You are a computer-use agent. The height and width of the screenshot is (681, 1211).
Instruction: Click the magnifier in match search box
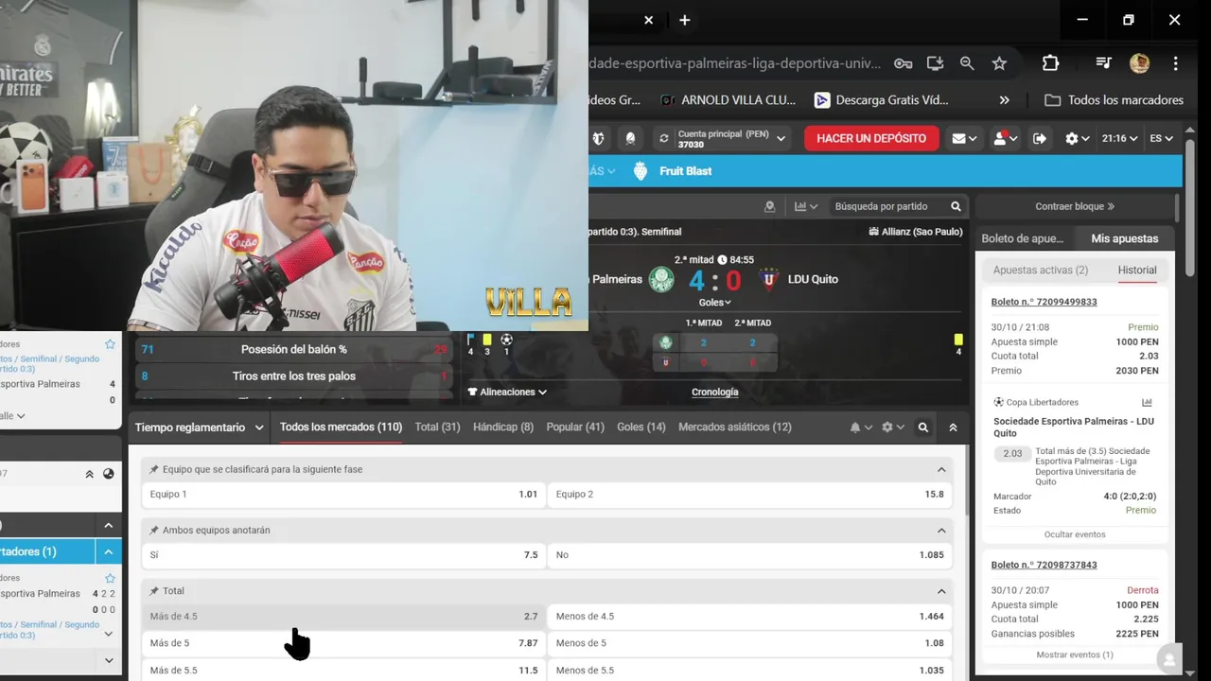point(956,206)
